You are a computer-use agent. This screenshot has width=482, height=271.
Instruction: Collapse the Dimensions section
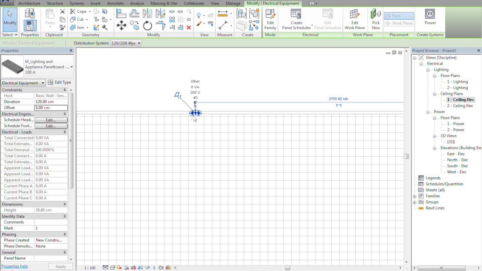pyautogui.click(x=64, y=204)
